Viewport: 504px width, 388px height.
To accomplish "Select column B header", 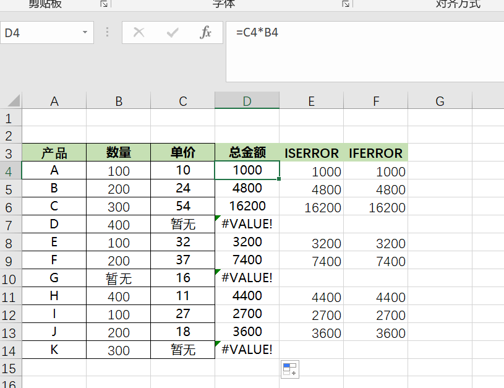I will click(x=119, y=101).
